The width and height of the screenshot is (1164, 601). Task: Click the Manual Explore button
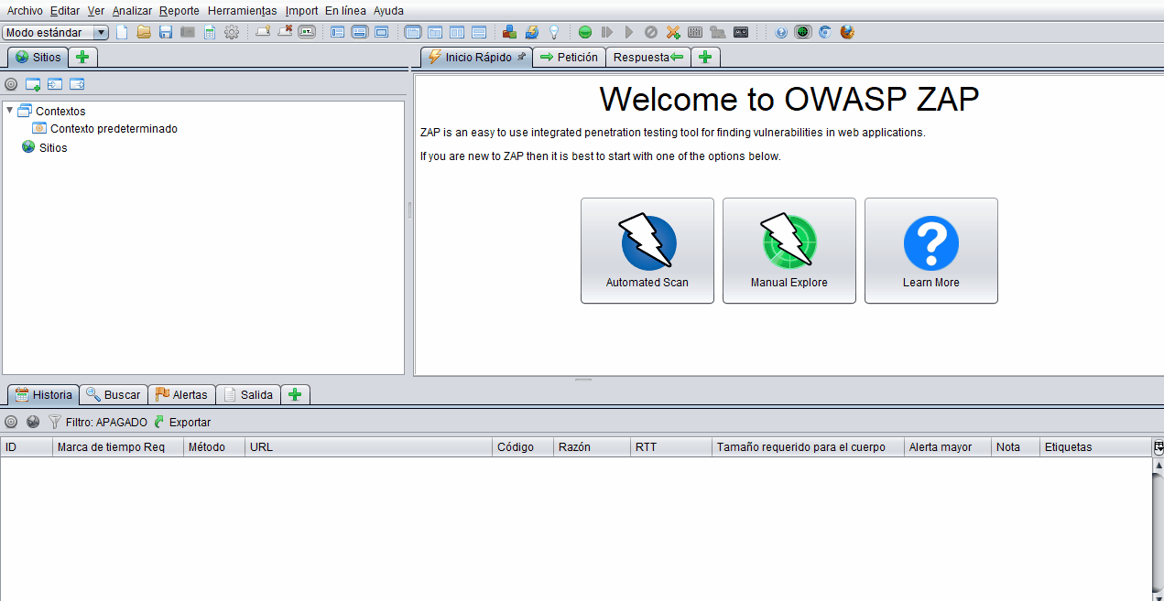789,251
